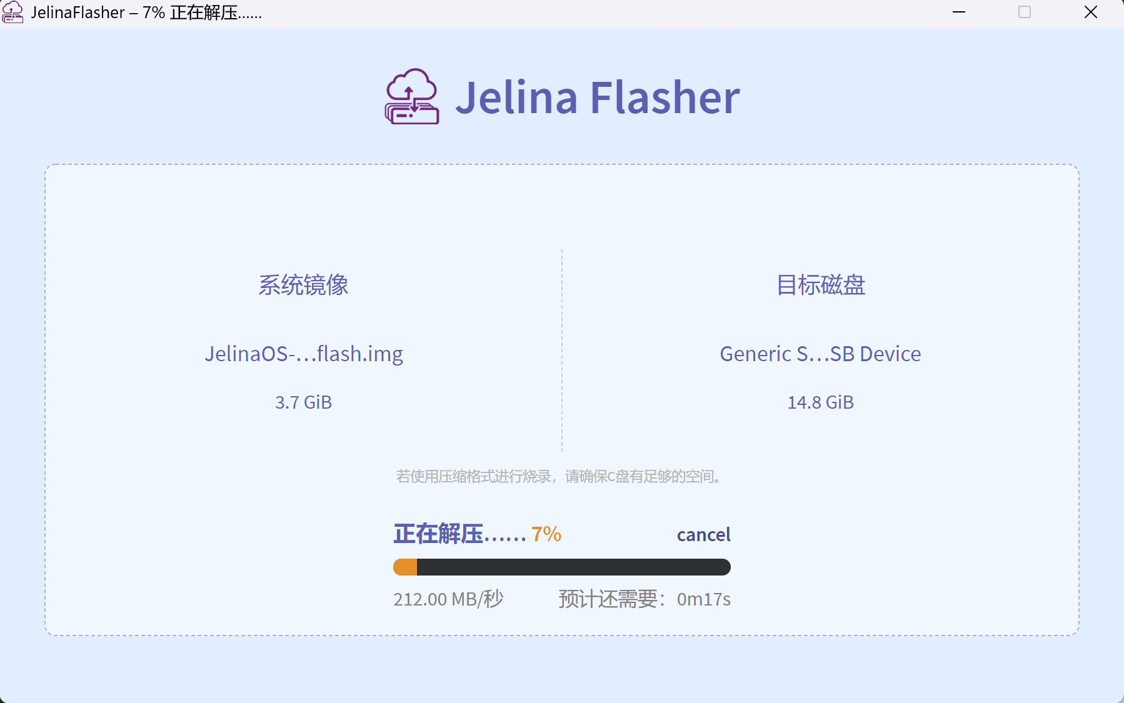Image resolution: width=1124 pixels, height=703 pixels.
Task: Click the 3.7 GiB image size label
Action: tap(304, 402)
